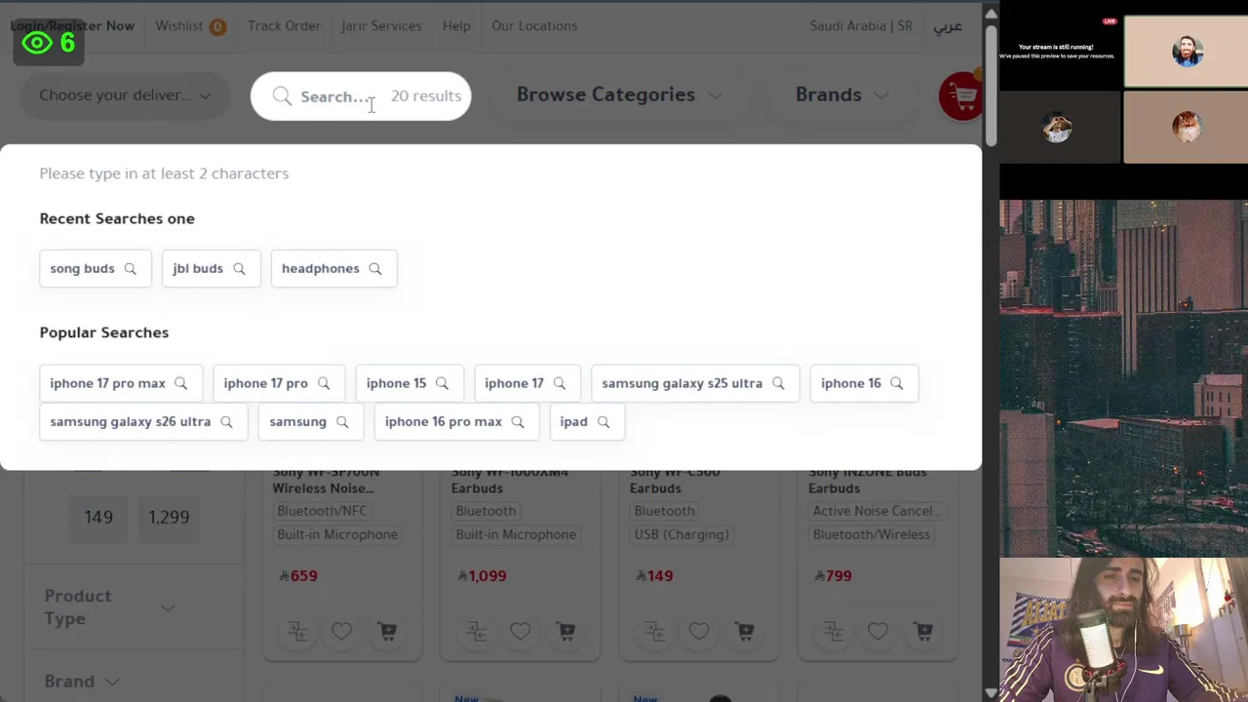Image resolution: width=1248 pixels, height=702 pixels.
Task: Click the magnifier on song buds chip
Action: pos(130,268)
